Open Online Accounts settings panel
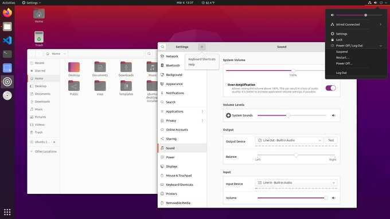Viewport: 390px width, 219px height. point(182,130)
